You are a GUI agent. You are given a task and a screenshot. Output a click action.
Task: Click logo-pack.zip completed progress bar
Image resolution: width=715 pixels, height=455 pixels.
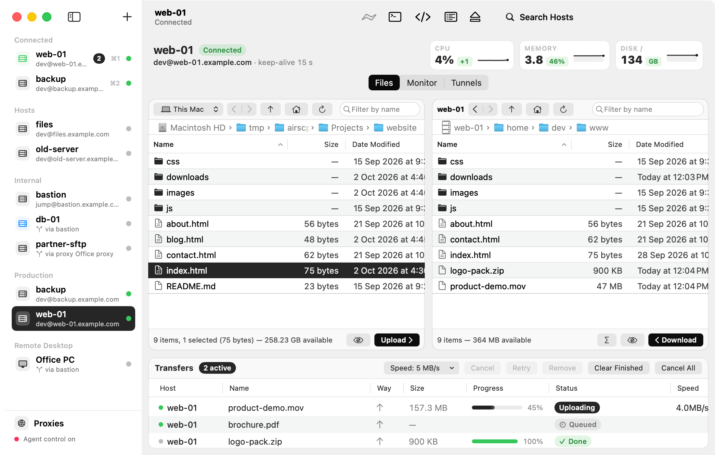click(495, 441)
